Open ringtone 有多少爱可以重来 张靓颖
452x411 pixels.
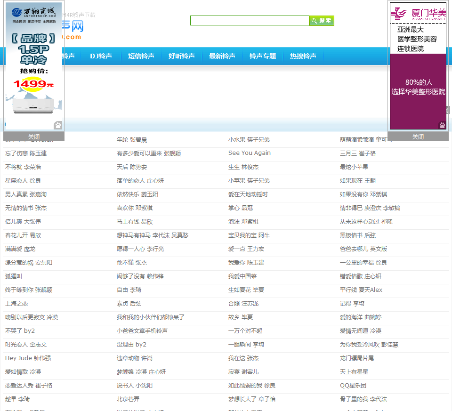(149, 153)
